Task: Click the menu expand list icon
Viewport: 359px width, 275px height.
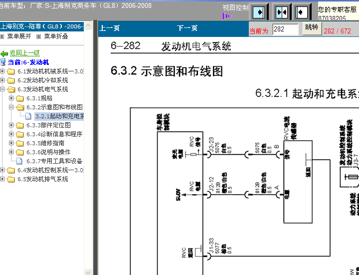Action: tap(2, 36)
